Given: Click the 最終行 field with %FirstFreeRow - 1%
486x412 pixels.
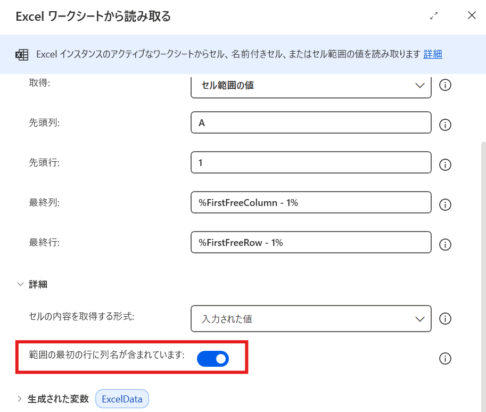Looking at the screenshot, I should tap(311, 242).
